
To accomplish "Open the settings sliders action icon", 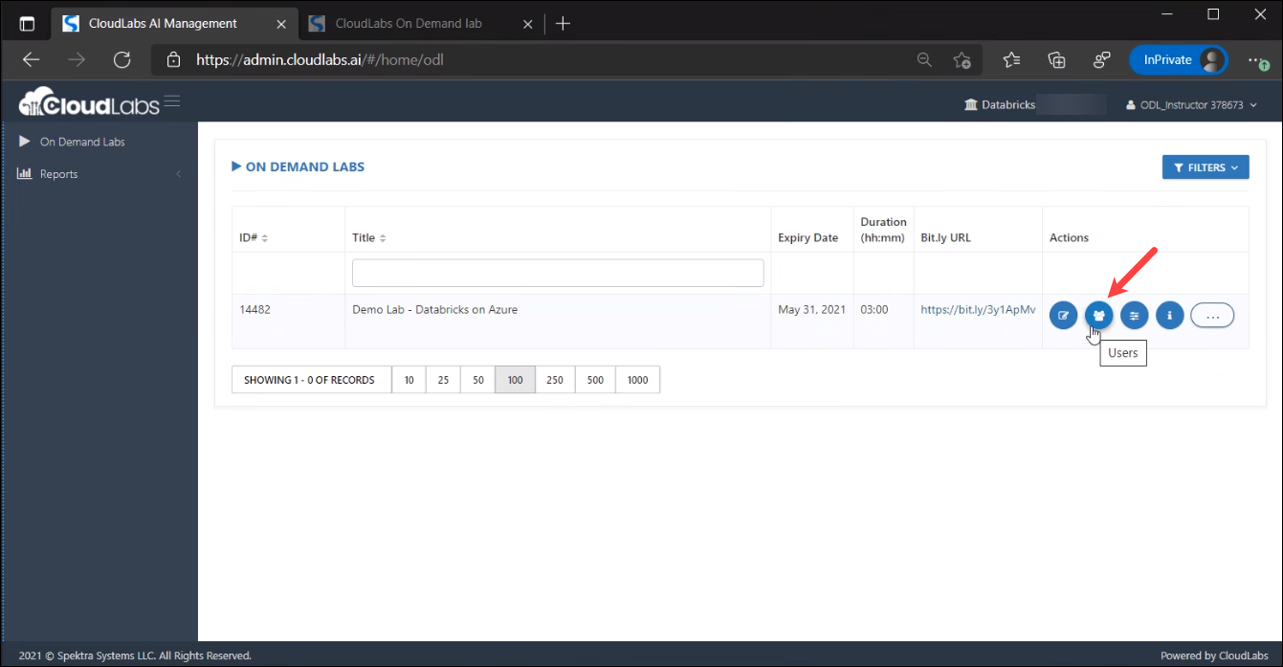I will (1134, 315).
